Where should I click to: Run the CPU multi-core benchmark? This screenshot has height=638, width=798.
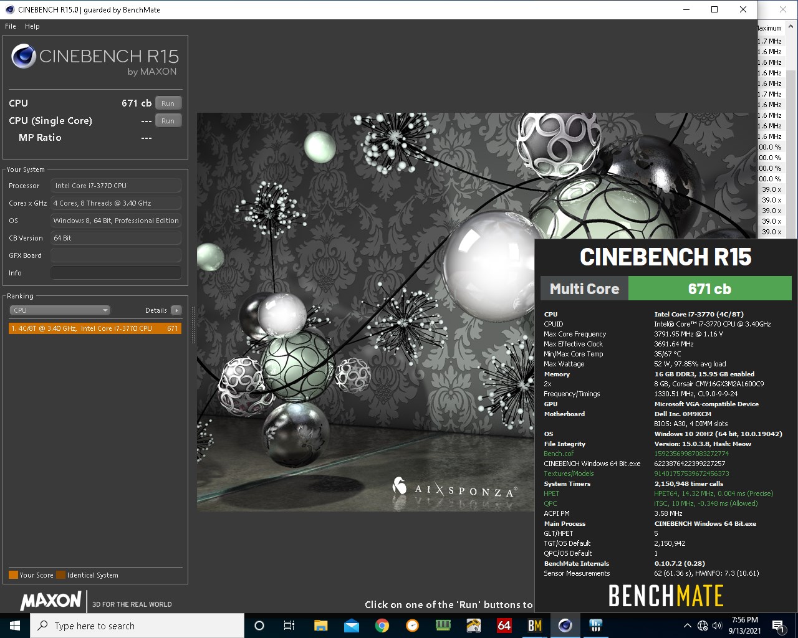tap(168, 103)
